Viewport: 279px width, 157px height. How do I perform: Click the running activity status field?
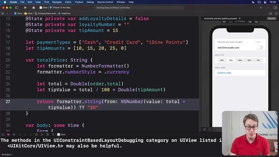(x=139, y=8)
